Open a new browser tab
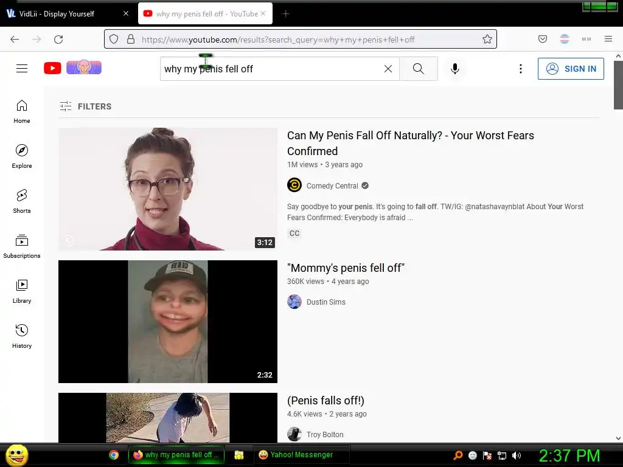 [x=286, y=13]
